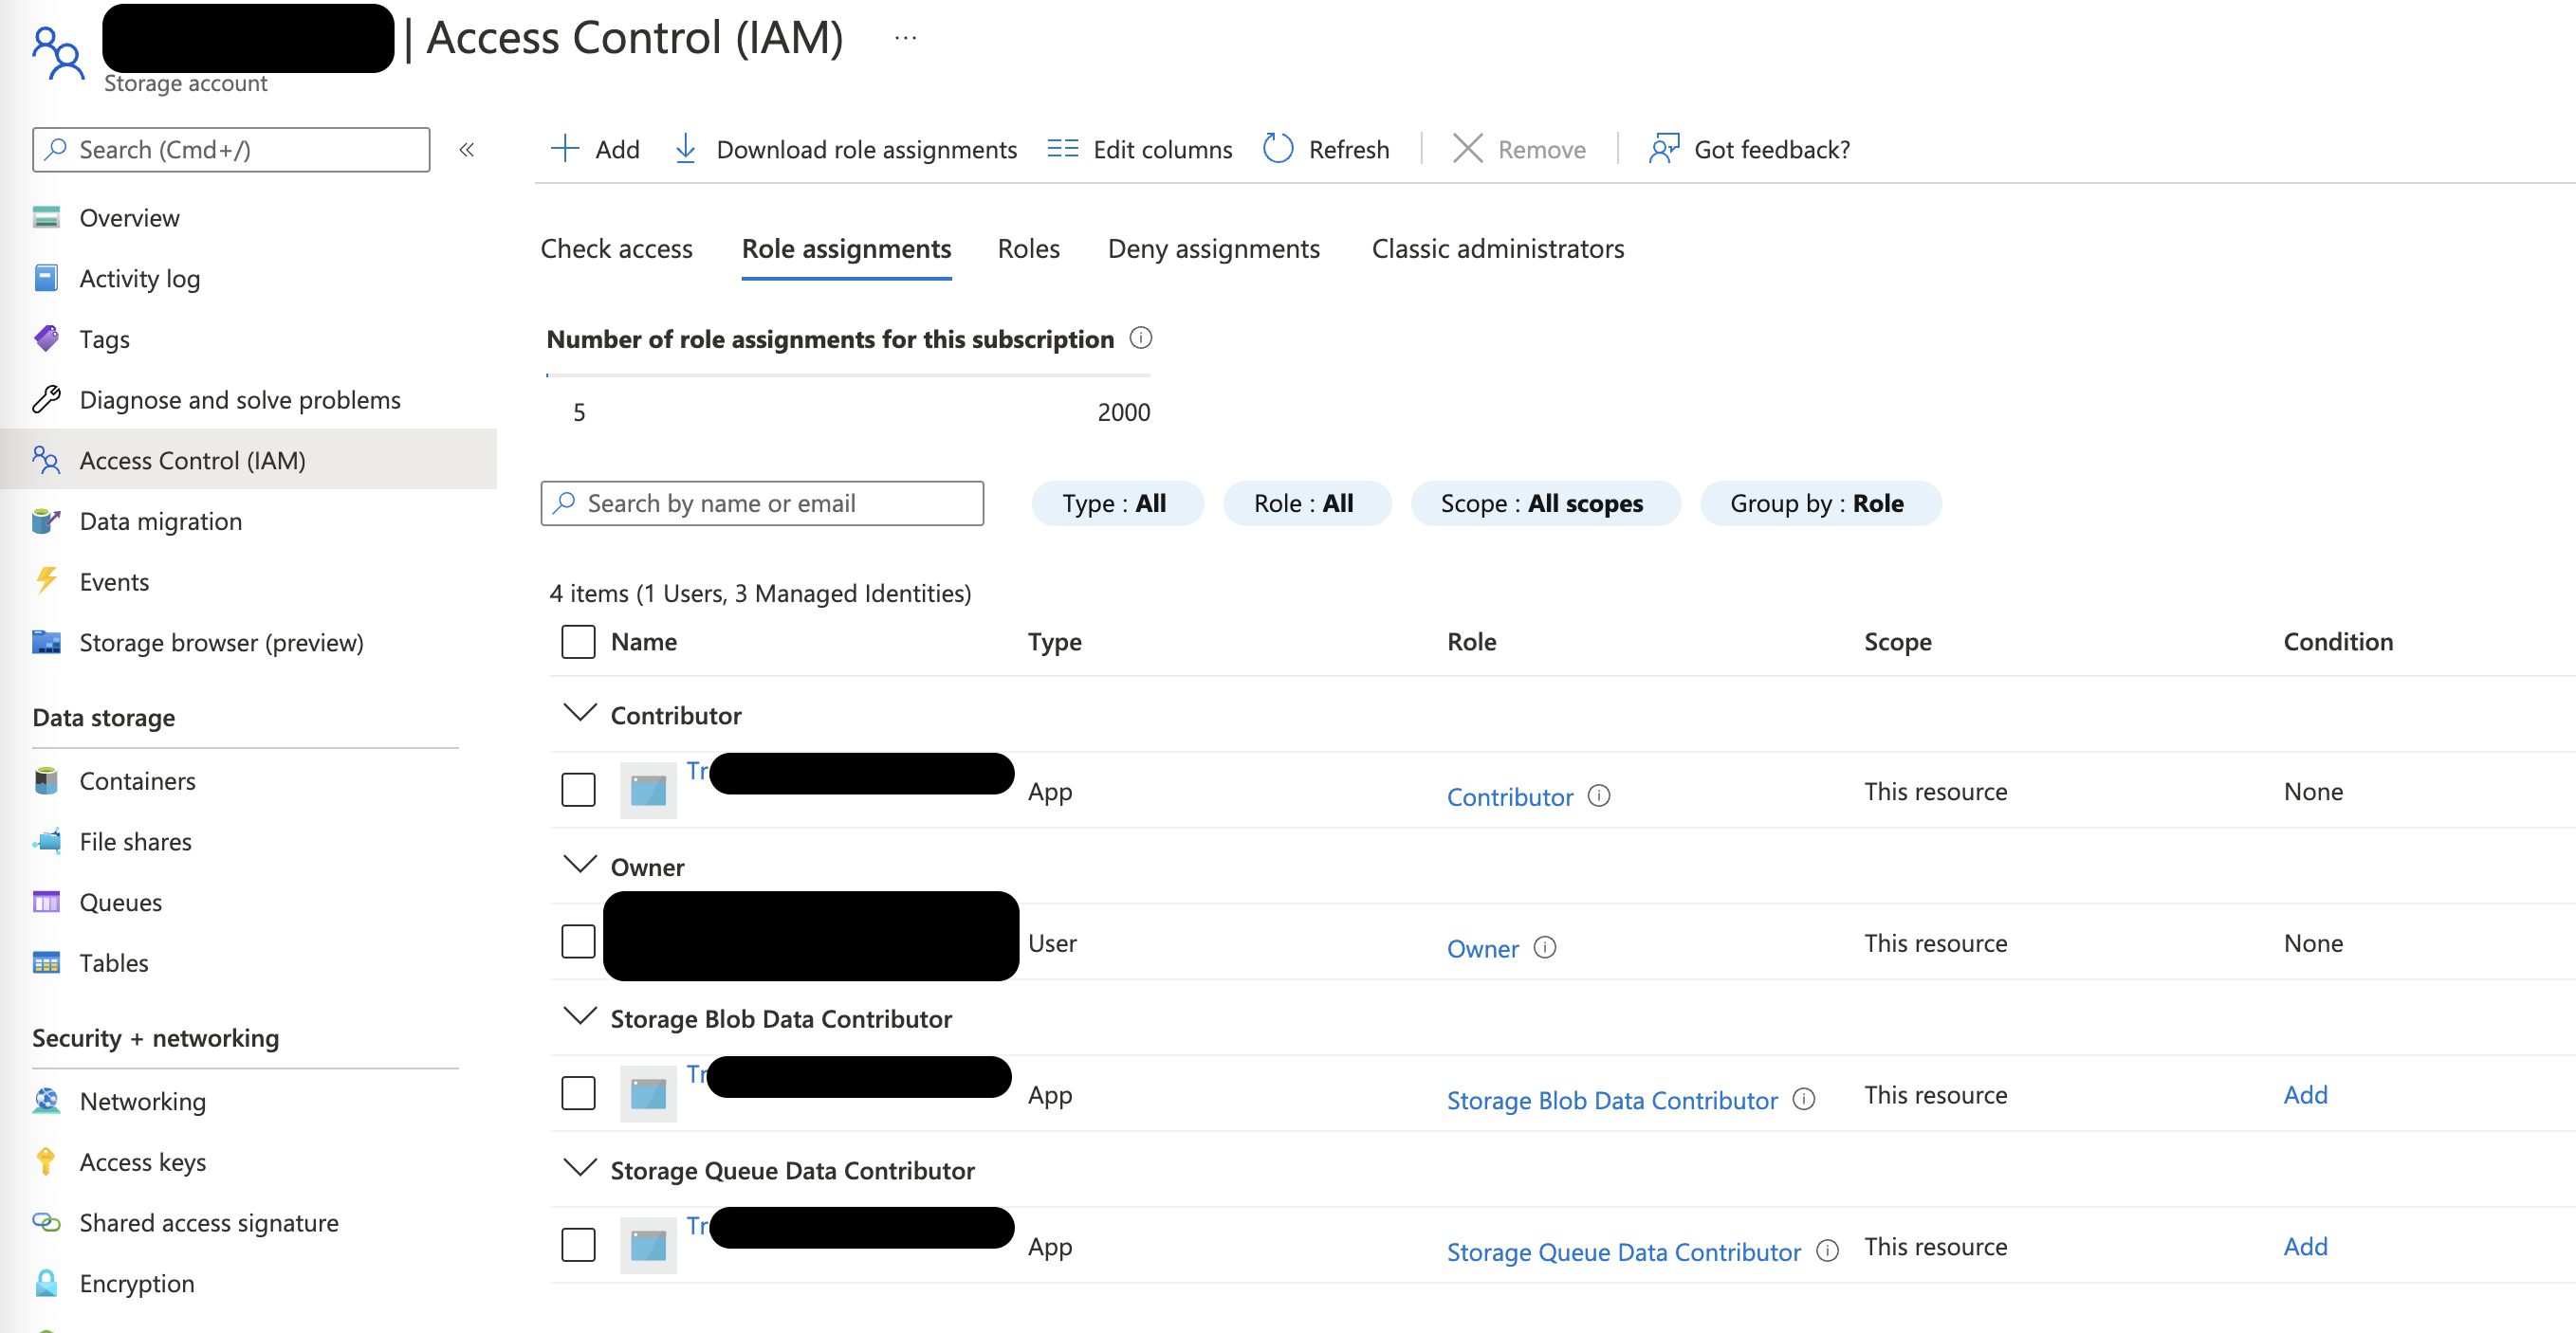
Task: Collapse the Storage Blob Data Contributor group
Action: pos(580,1017)
